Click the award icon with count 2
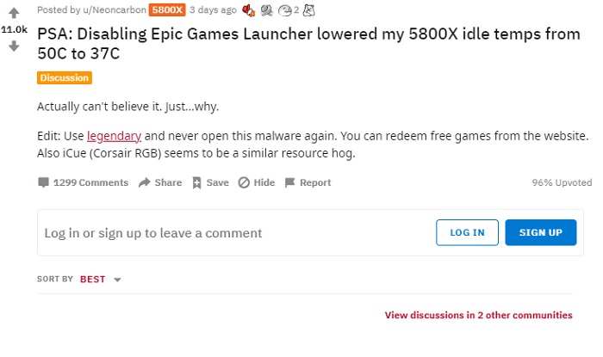The width and height of the screenshot is (603, 357). coord(285,10)
